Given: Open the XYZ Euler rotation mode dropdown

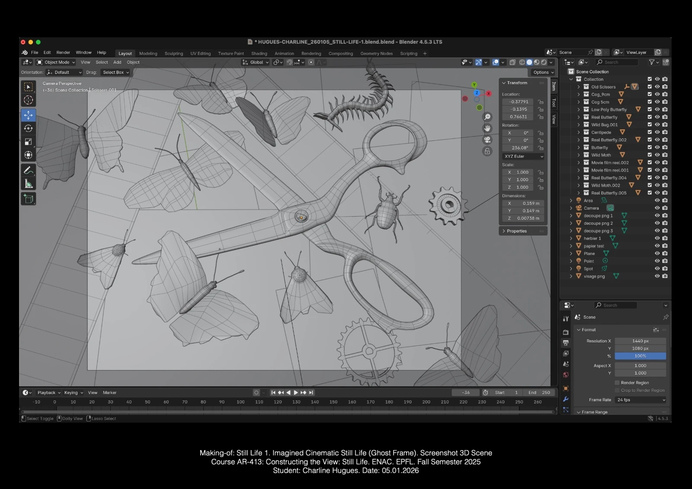Looking at the screenshot, I should (523, 157).
